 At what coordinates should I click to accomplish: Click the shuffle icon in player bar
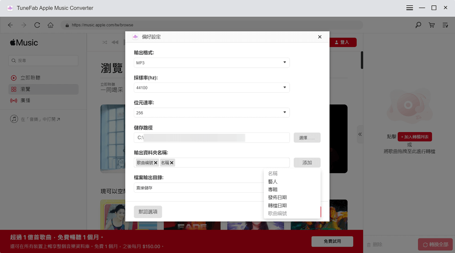(105, 42)
